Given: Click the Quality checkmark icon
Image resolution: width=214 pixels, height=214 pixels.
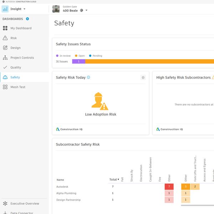Looking at the screenshot, I should click(x=5, y=67).
